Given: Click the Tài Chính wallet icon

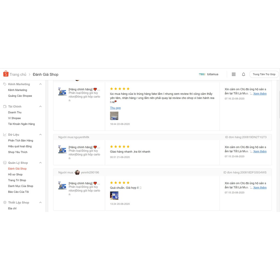Looking at the screenshot, I should [5, 107].
